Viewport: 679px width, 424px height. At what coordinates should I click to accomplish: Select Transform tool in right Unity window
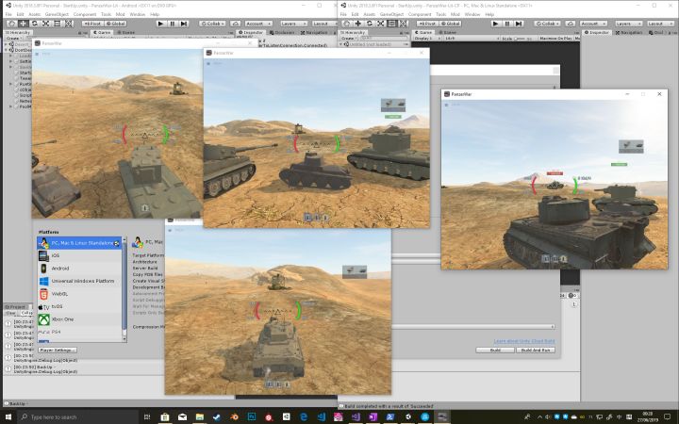pos(404,24)
